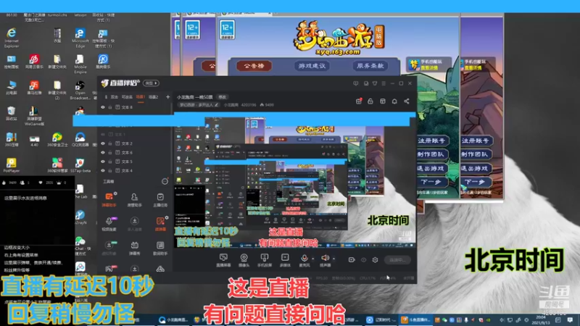Open the 弹幕秀 tool

pyautogui.click(x=134, y=248)
